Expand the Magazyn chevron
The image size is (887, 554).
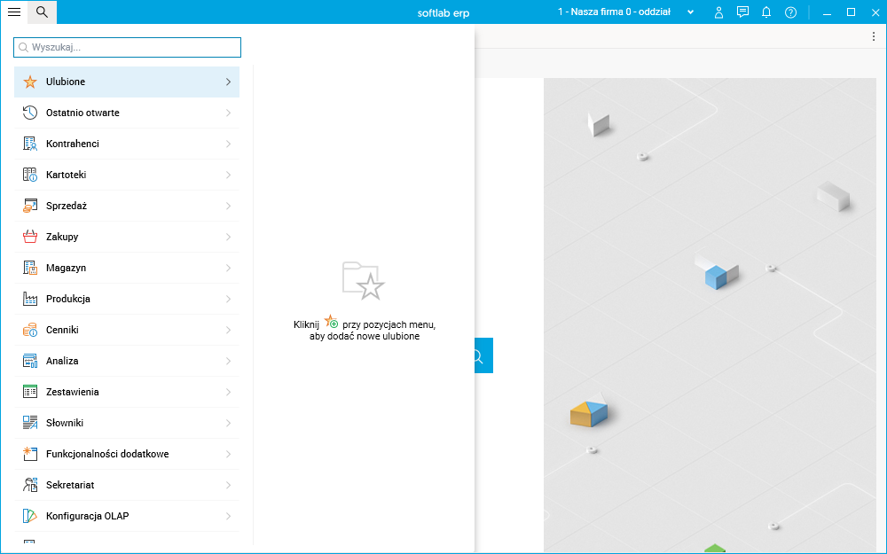pyautogui.click(x=229, y=268)
